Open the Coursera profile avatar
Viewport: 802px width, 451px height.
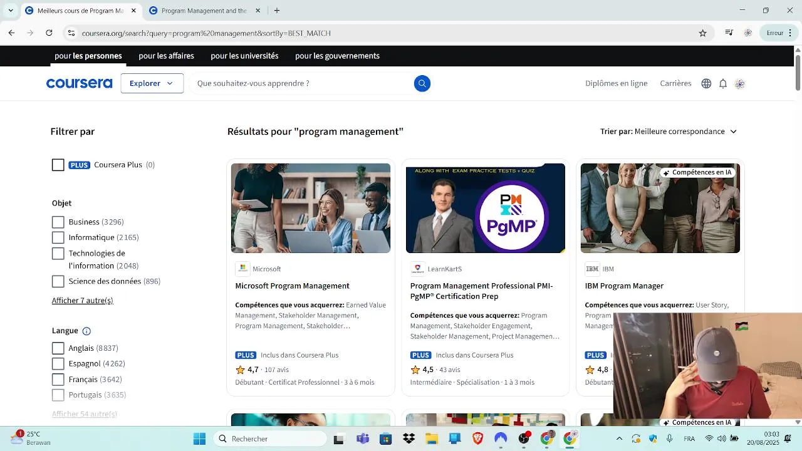[740, 83]
